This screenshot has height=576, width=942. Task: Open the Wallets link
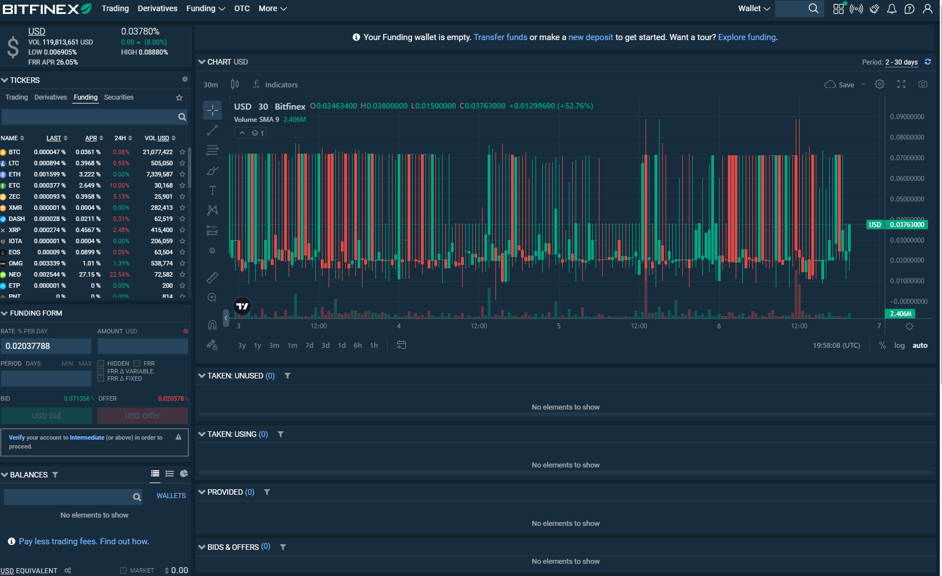tap(171, 496)
